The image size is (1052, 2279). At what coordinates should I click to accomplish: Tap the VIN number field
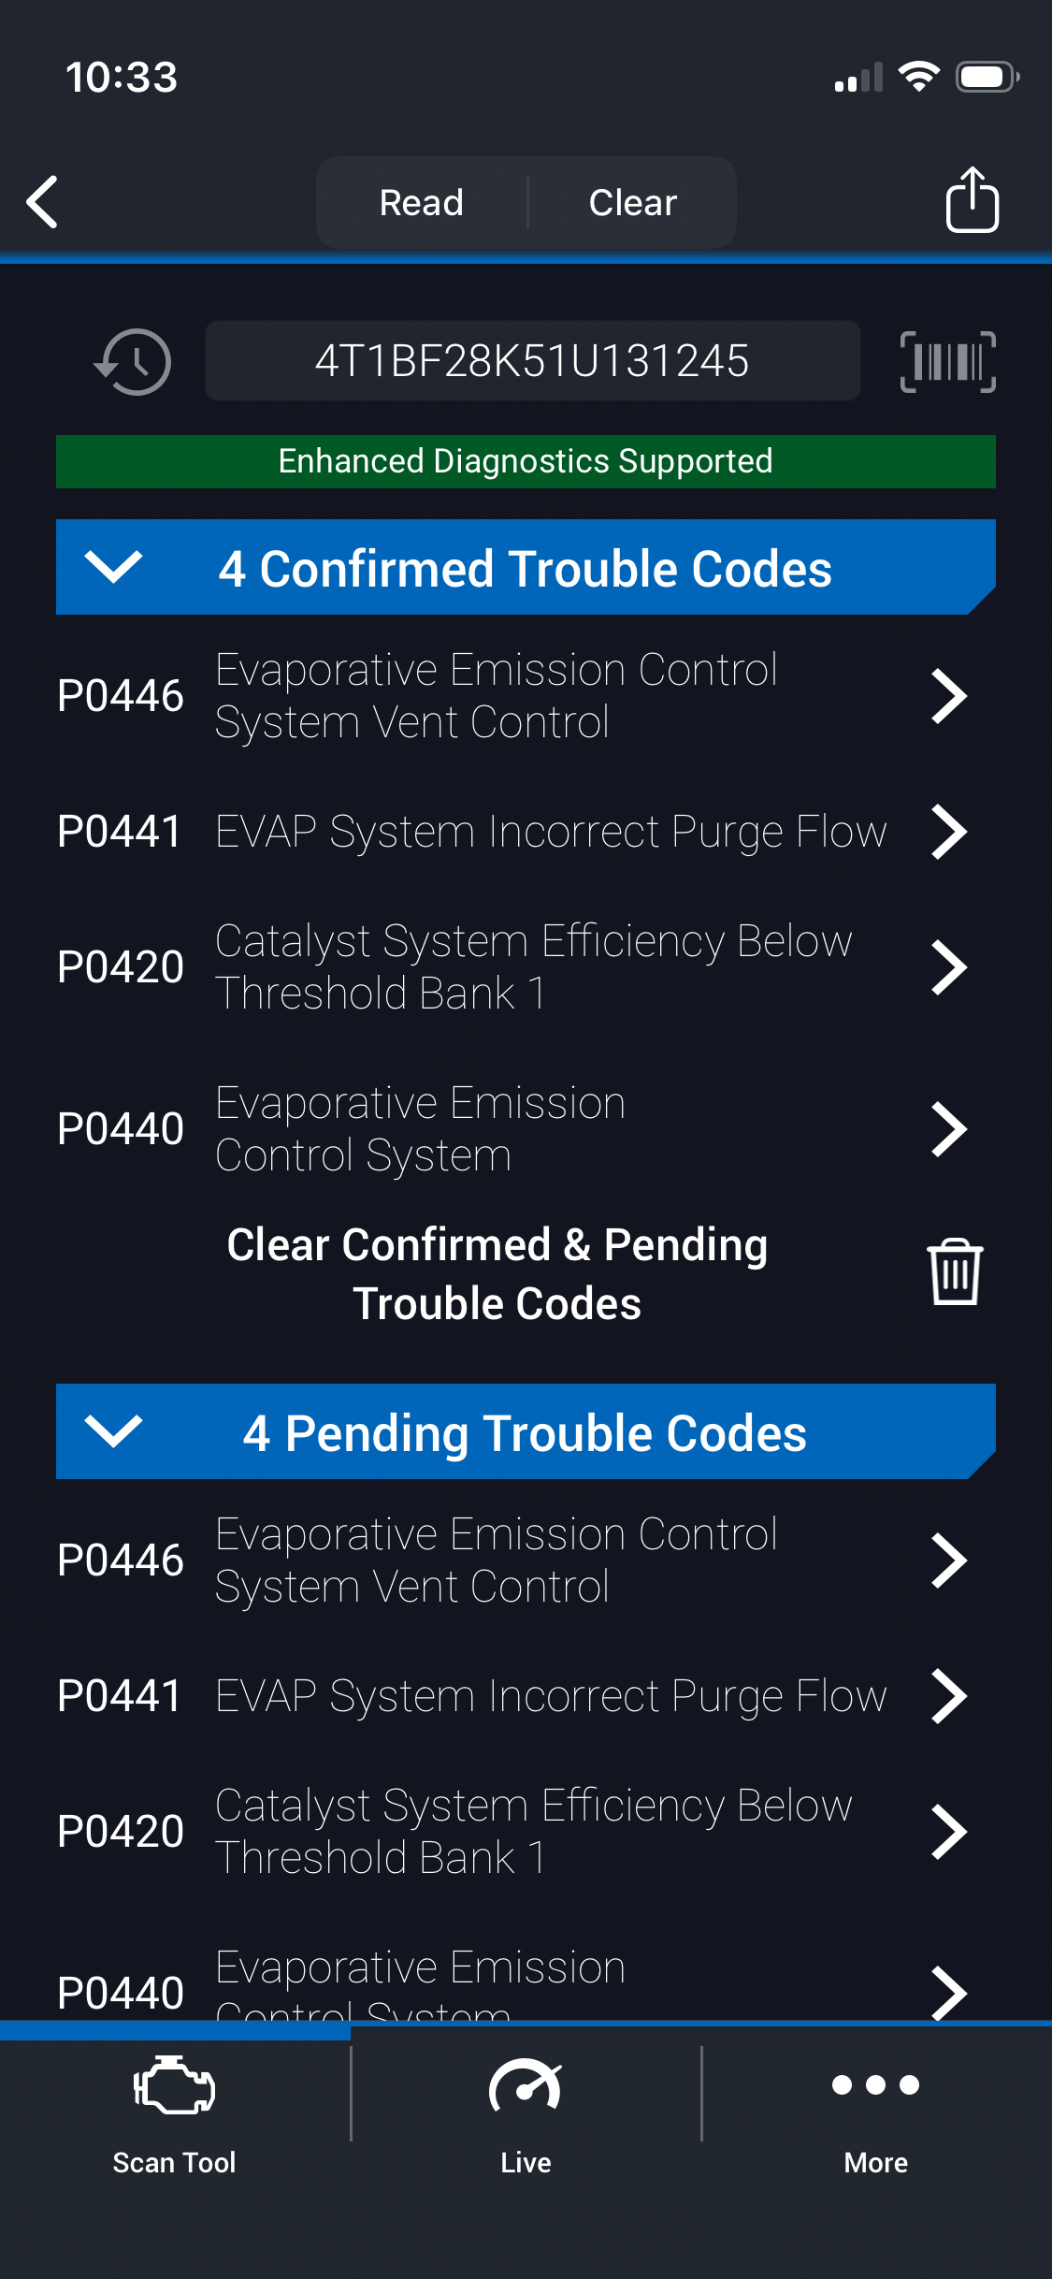pyautogui.click(x=532, y=361)
